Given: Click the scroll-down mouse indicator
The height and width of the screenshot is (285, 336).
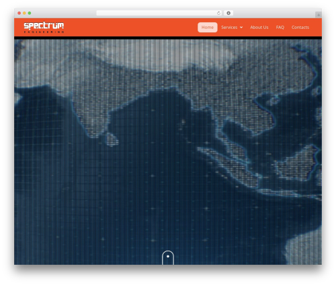Looking at the screenshot, I should tap(168, 257).
